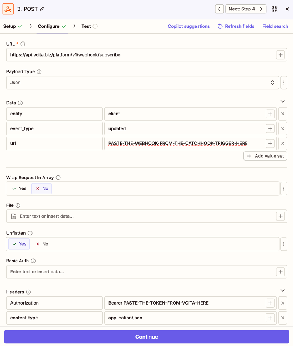Set Unflatten to No
The width and height of the screenshot is (293, 346).
pyautogui.click(x=42, y=244)
